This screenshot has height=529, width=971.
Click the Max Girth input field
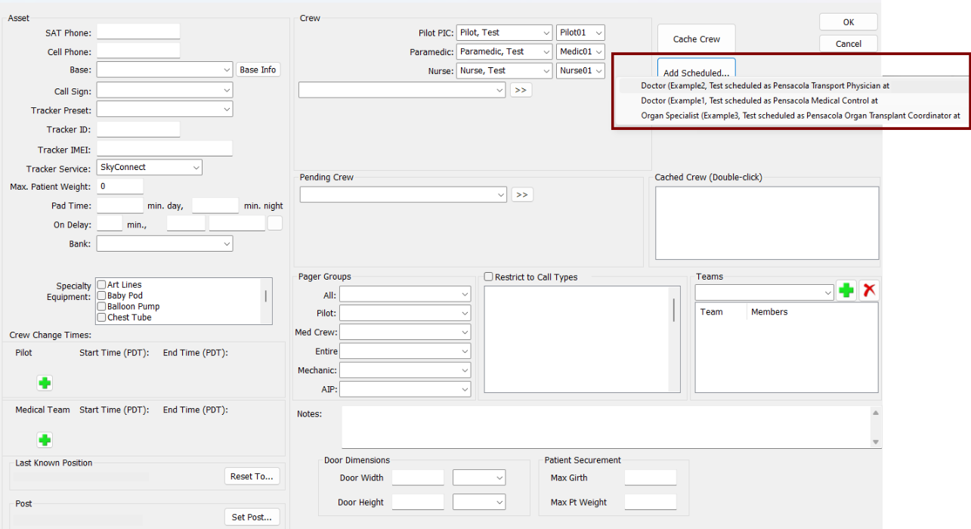pyautogui.click(x=651, y=478)
